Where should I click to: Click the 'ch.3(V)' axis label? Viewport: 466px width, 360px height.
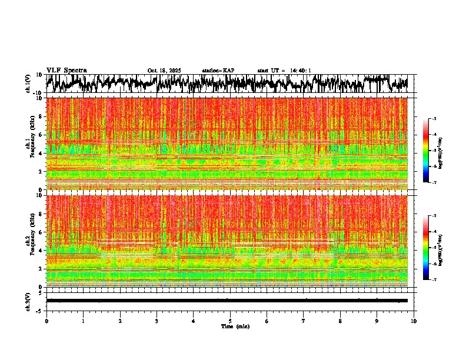[x=28, y=302]
